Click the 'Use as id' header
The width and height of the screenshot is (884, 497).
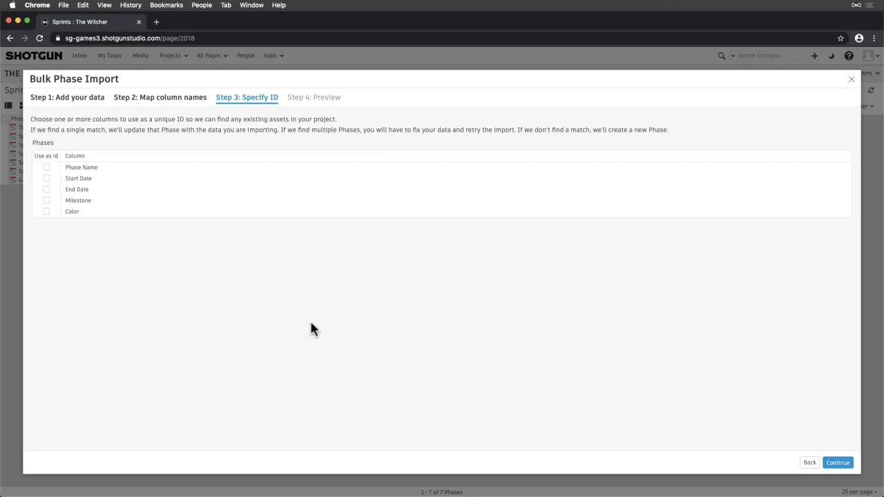coord(46,156)
